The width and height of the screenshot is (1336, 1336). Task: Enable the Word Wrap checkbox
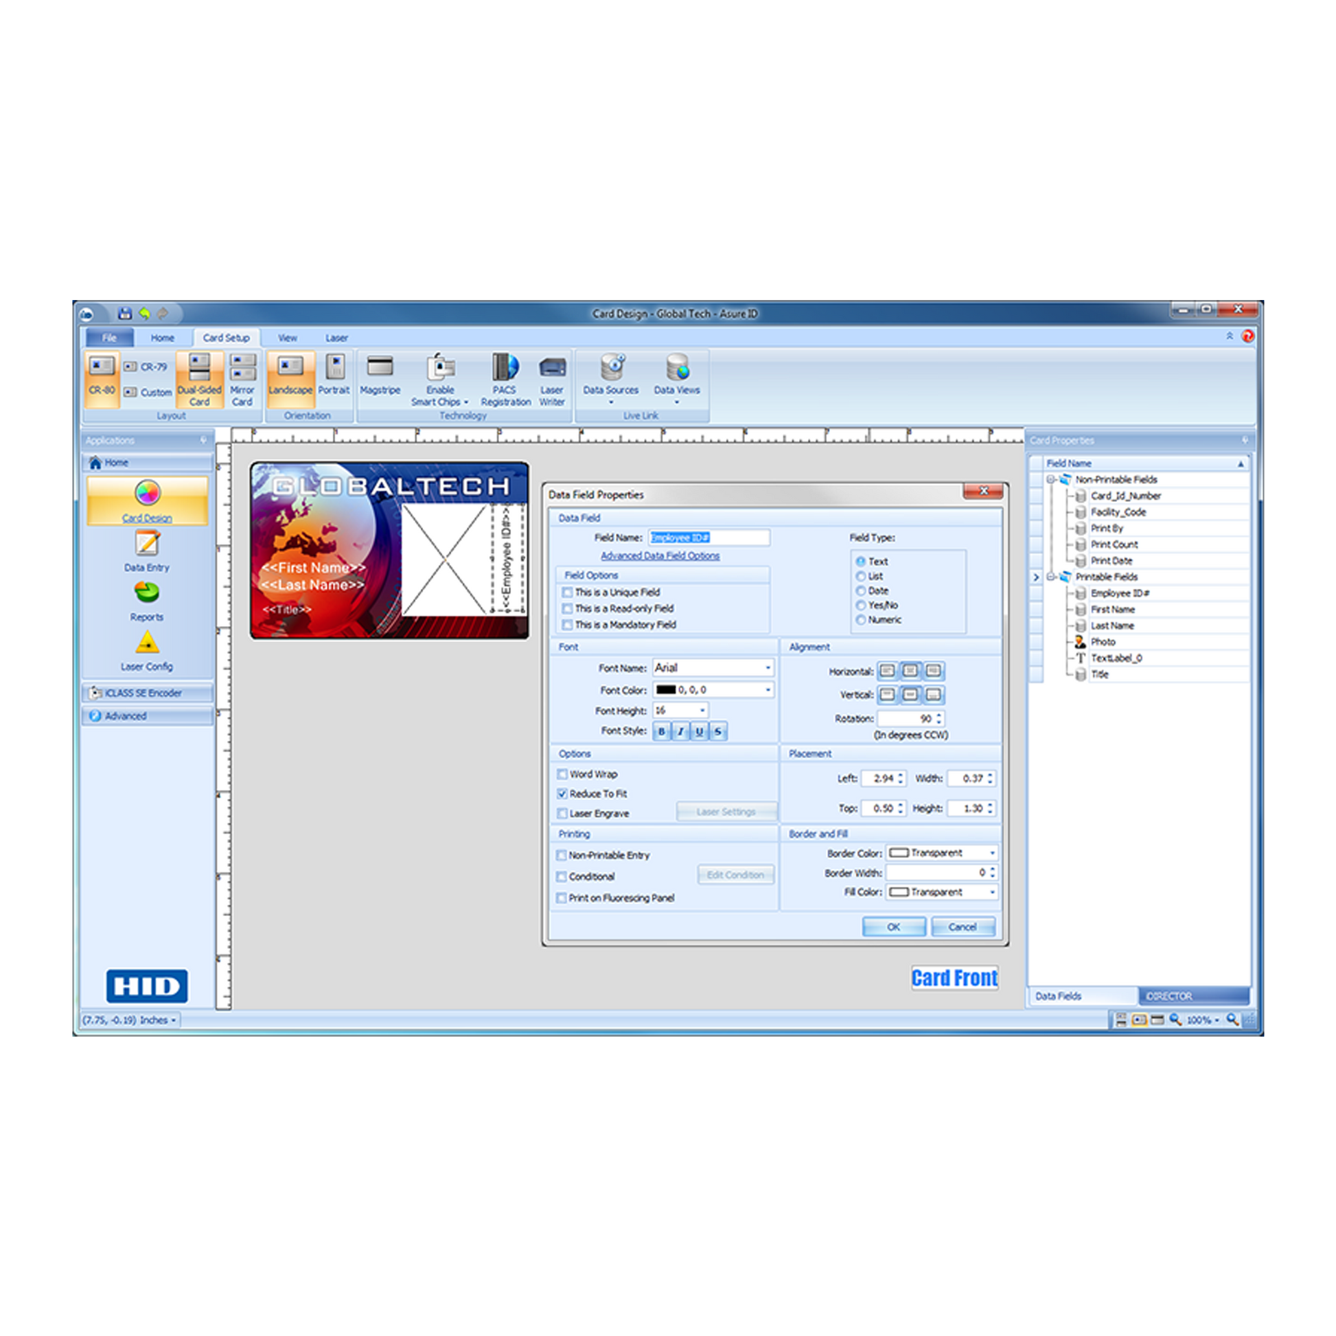[562, 774]
